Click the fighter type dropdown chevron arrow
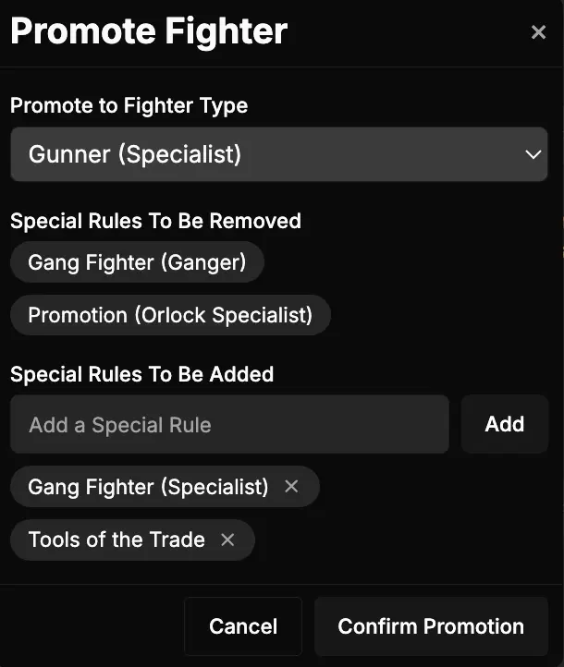 point(533,154)
